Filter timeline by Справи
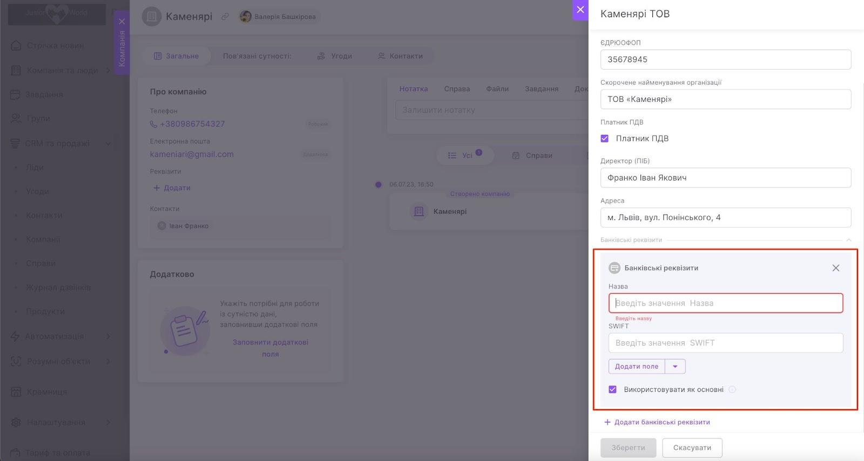 coord(532,155)
